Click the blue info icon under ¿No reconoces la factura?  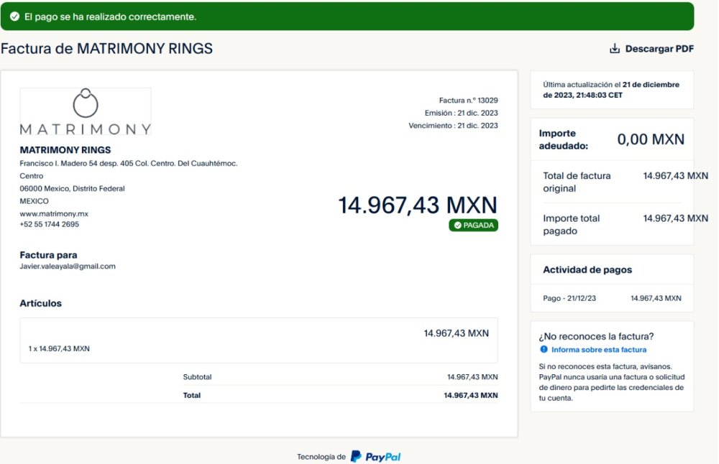click(x=544, y=350)
